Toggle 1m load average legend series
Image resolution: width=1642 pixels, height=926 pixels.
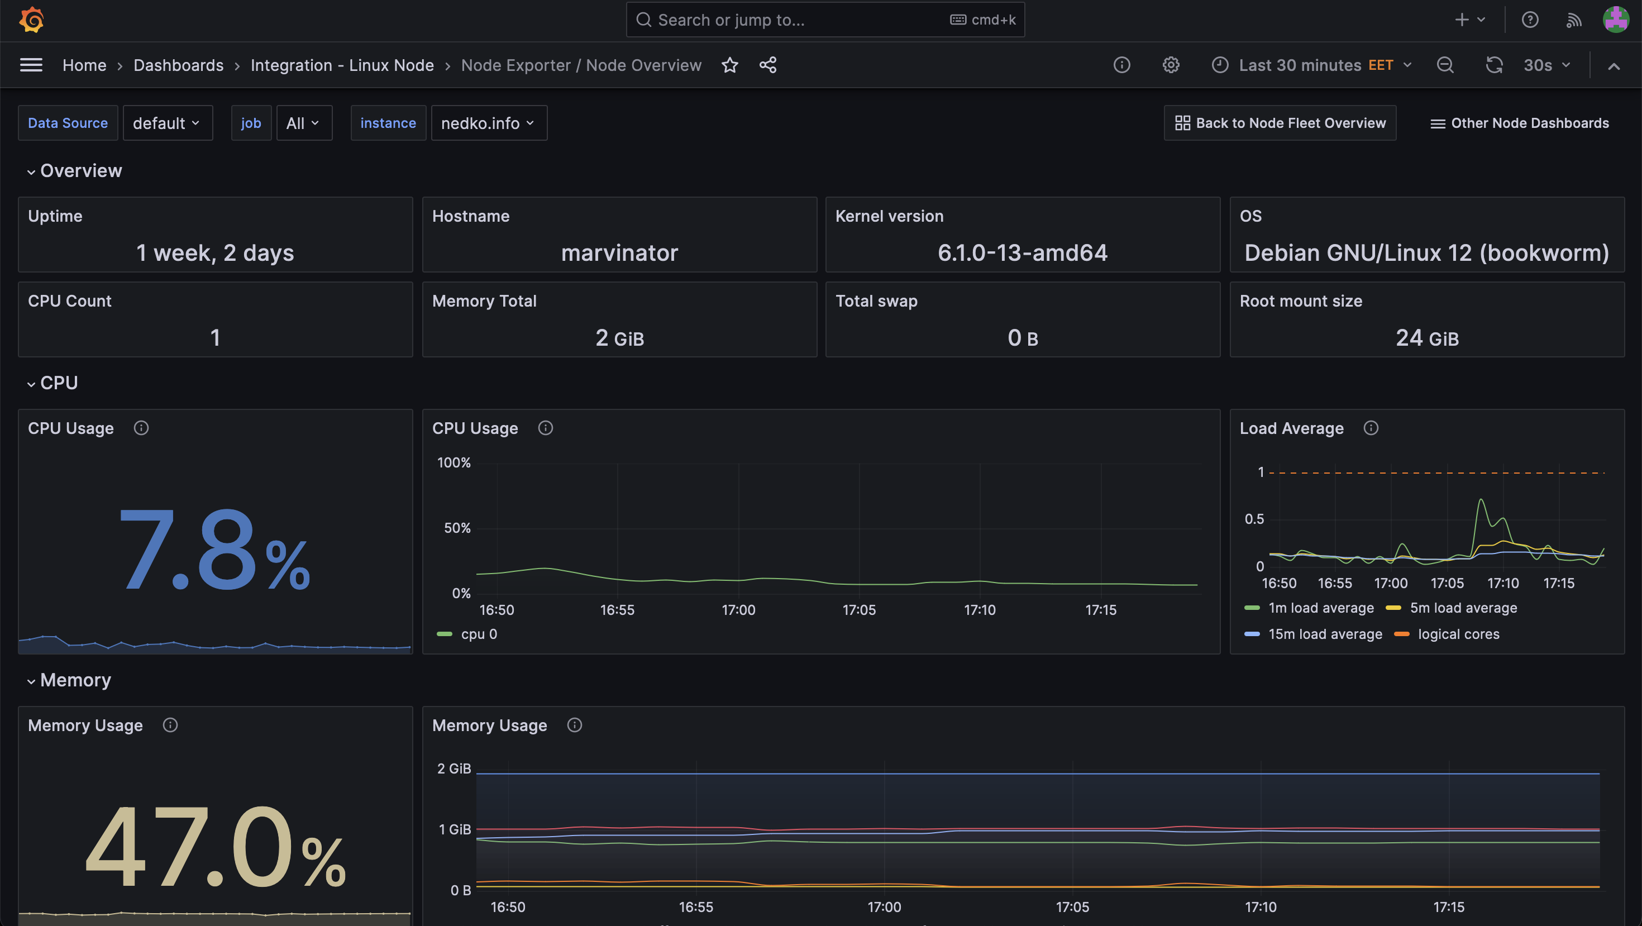pyautogui.click(x=1321, y=608)
